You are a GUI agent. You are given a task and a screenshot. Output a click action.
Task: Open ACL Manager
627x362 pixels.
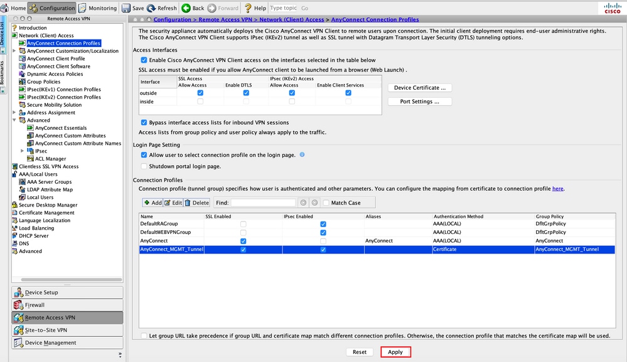coord(50,159)
